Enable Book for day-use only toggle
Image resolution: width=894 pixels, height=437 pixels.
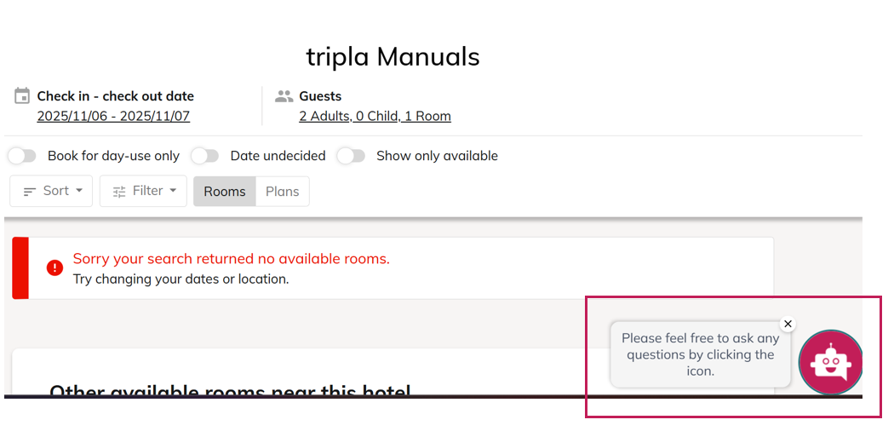click(22, 156)
